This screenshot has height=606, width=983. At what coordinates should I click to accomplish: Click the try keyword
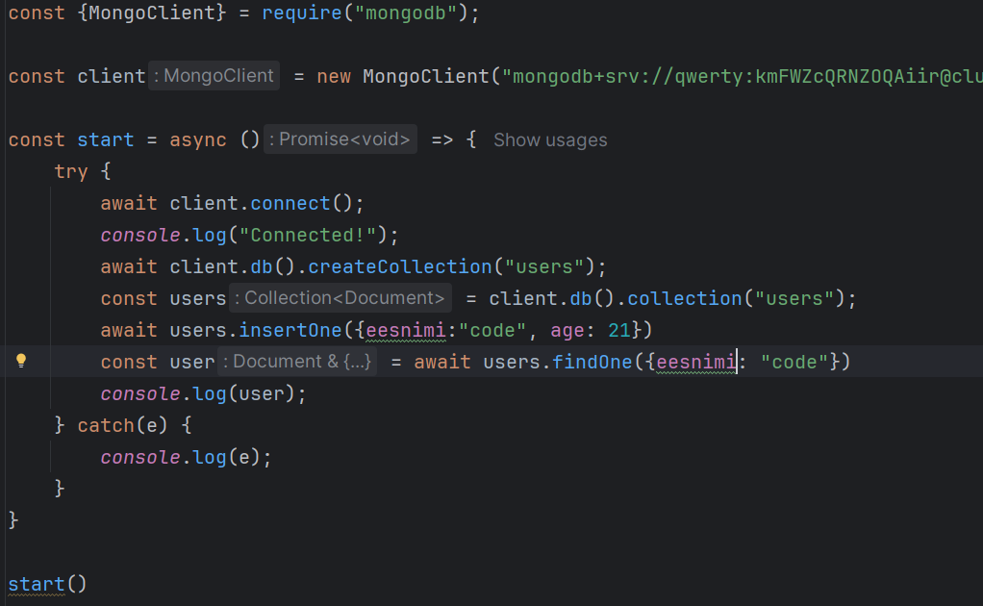pos(71,171)
